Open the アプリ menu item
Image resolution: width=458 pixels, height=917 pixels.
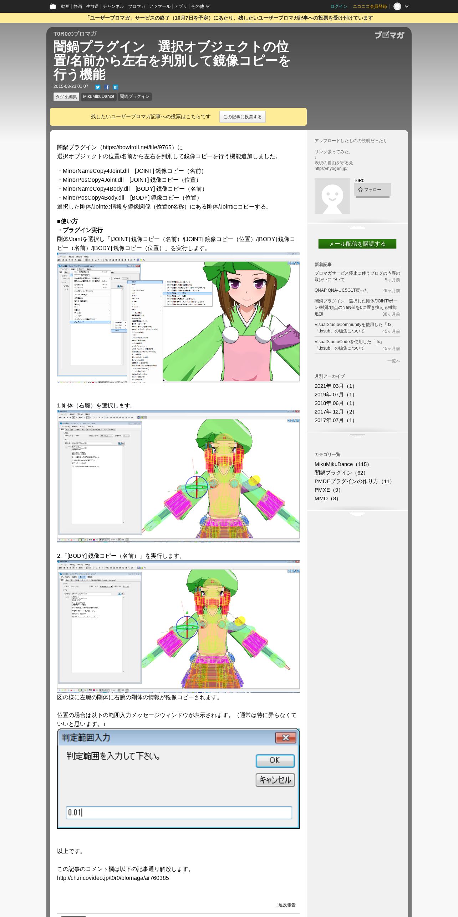[180, 6]
